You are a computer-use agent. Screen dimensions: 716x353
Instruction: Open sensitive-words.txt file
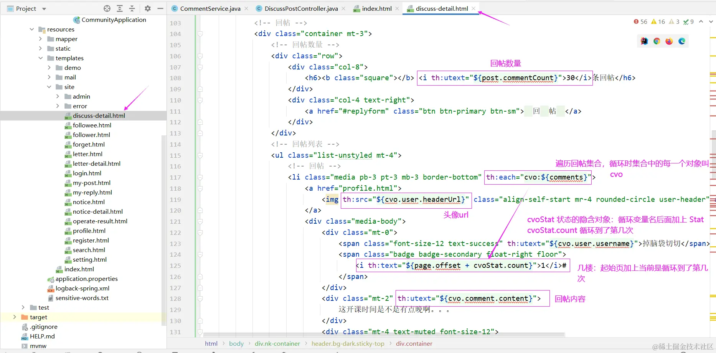[x=82, y=298]
